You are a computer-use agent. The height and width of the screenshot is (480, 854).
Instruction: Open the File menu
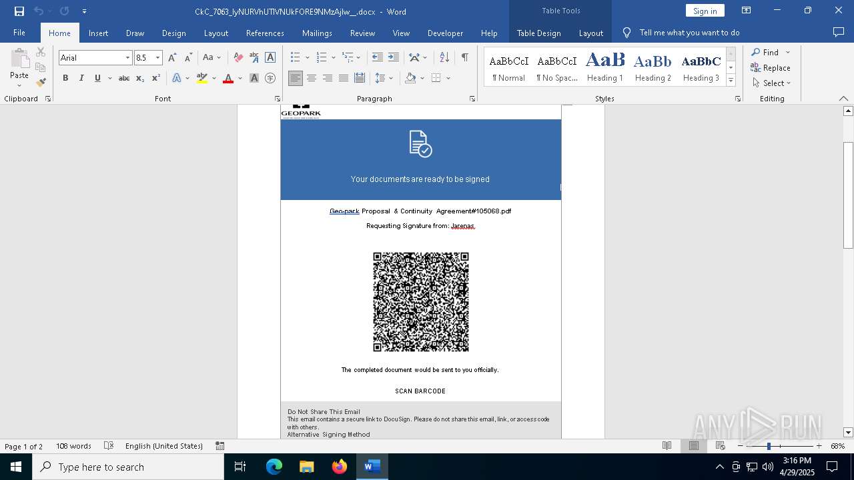pyautogui.click(x=19, y=33)
